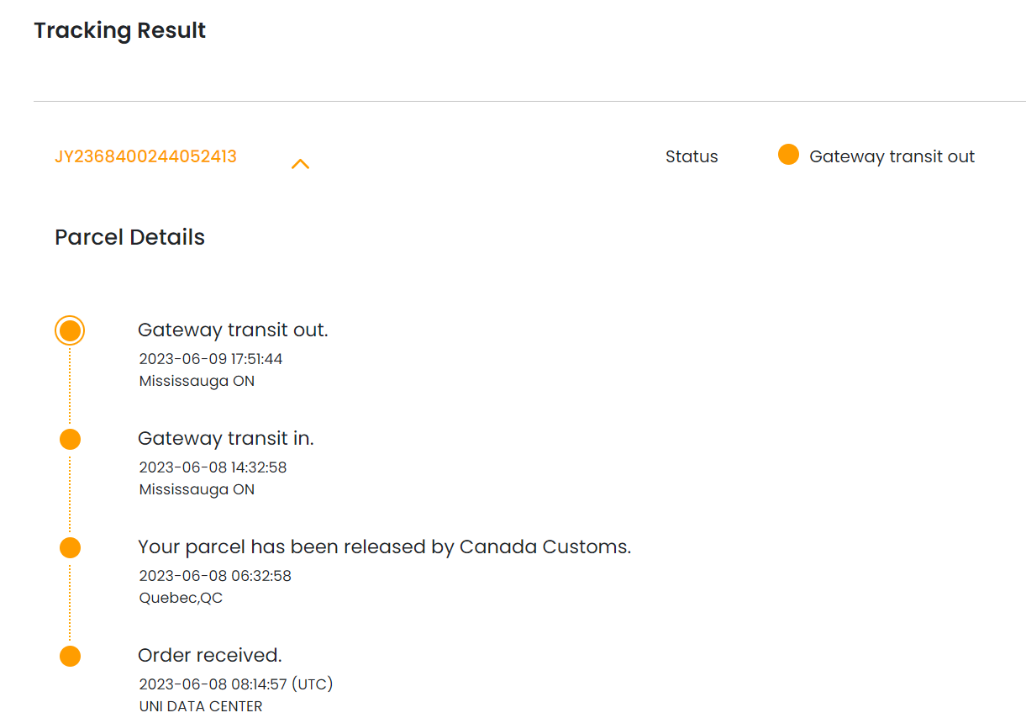Click the Gateway transit out status label

pos(892,156)
